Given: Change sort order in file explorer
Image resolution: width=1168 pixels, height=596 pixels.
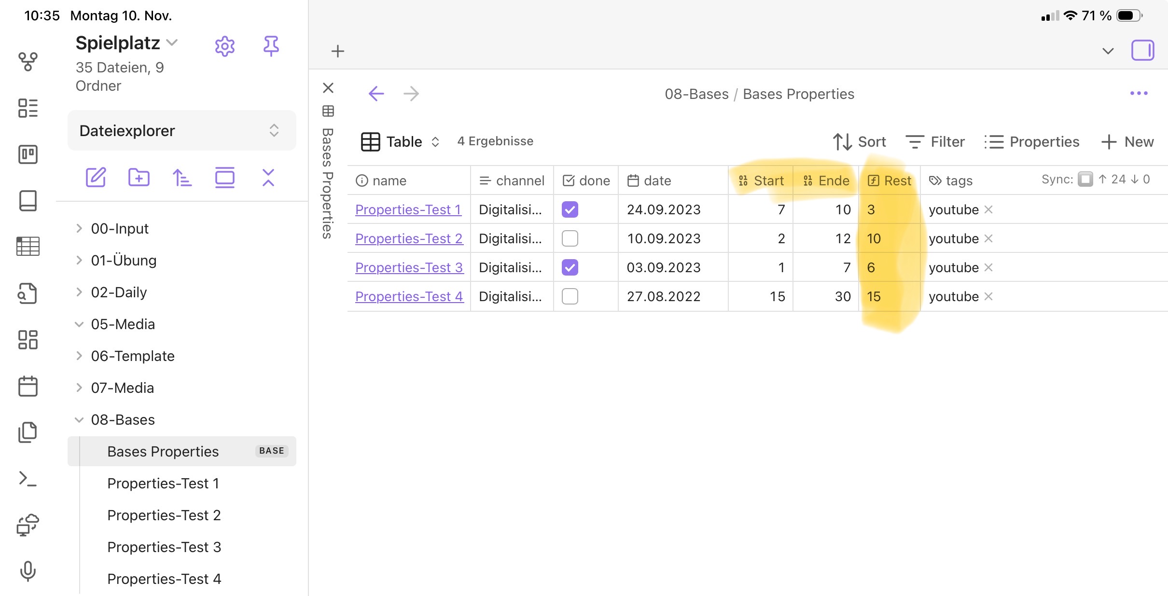Looking at the screenshot, I should click(x=181, y=178).
